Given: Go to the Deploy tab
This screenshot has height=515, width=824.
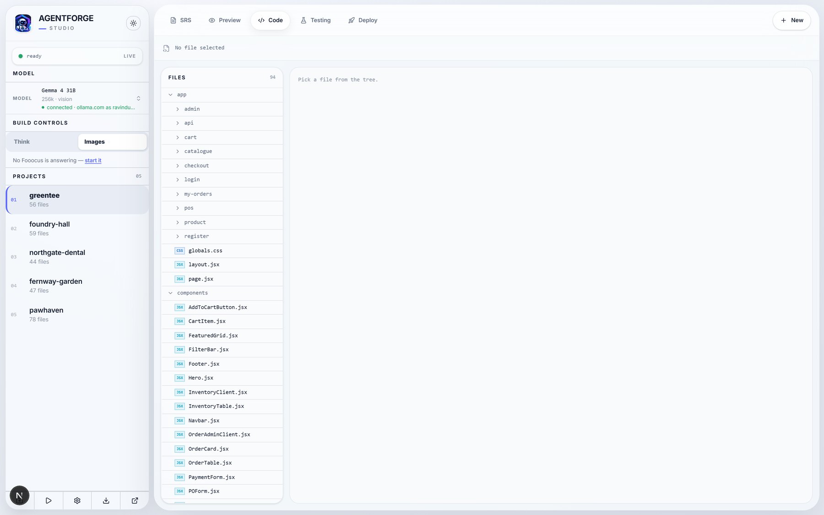Looking at the screenshot, I should pyautogui.click(x=363, y=20).
